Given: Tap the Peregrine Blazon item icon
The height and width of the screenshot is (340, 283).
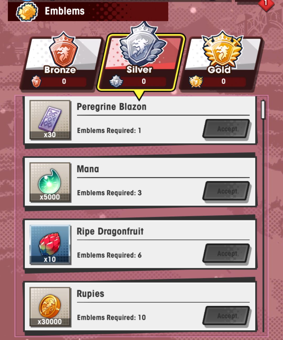Looking at the screenshot, I should click(50, 120).
